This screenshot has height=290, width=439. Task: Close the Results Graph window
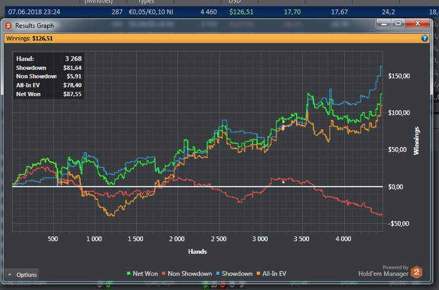pos(418,23)
